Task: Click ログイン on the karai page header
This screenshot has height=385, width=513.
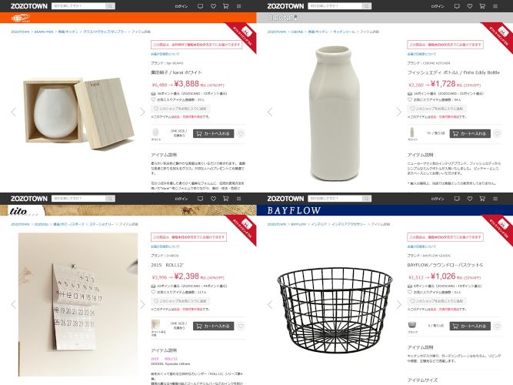Action: (x=180, y=6)
